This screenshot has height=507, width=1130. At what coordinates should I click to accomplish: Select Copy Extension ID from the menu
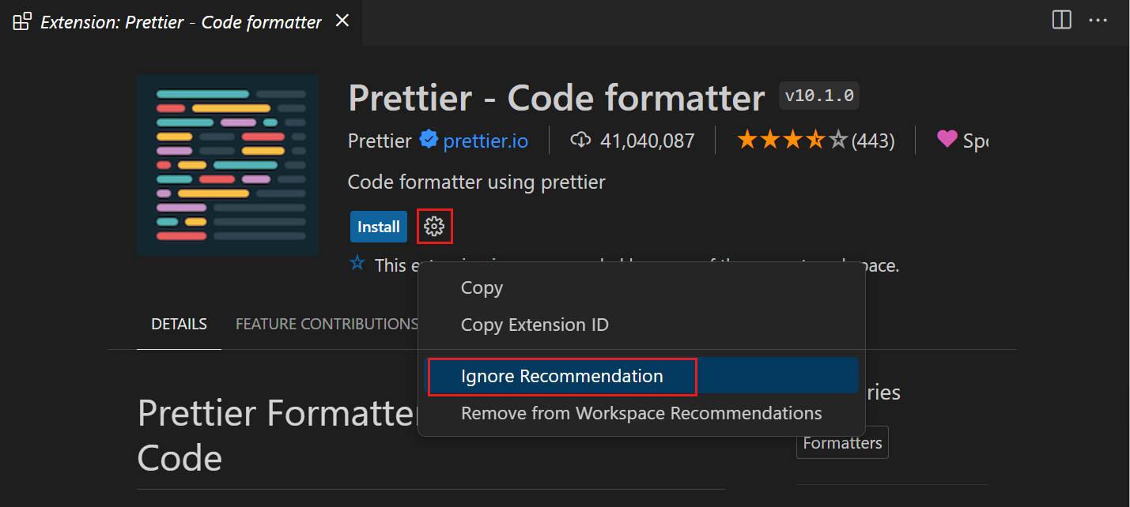coord(535,325)
